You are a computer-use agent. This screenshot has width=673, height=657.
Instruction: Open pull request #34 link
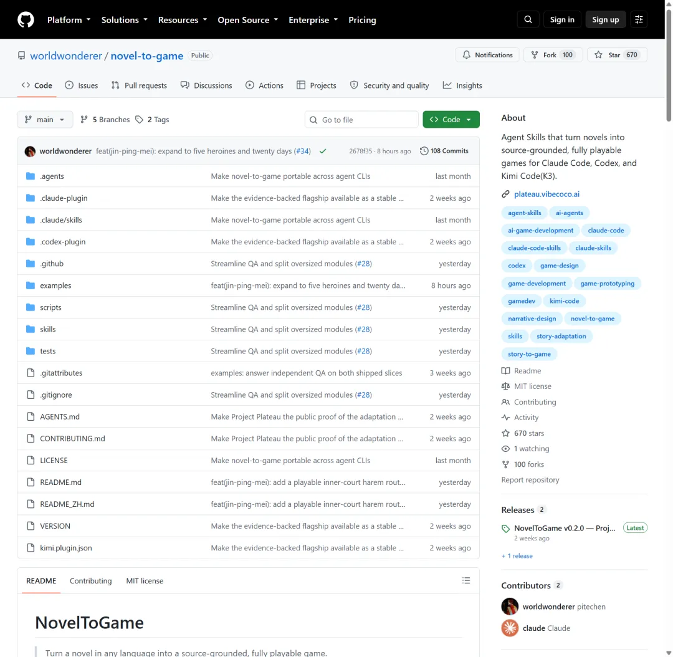click(x=302, y=151)
